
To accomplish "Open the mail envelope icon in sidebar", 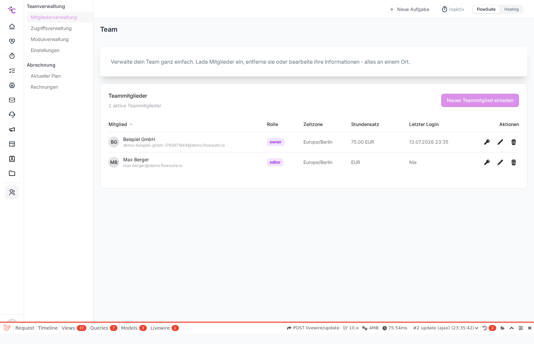I will (12, 100).
